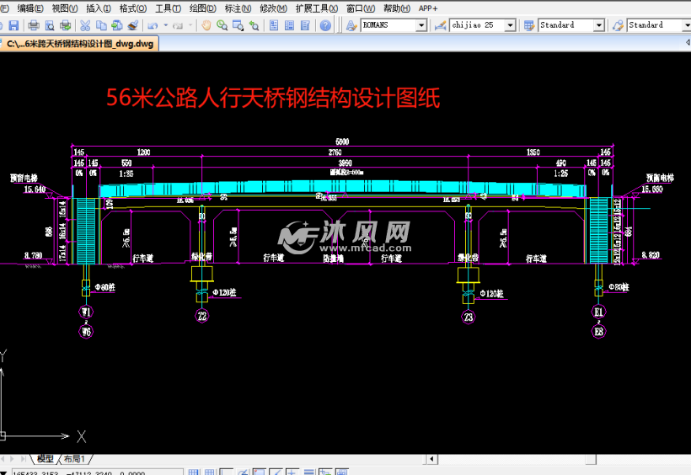Click the red title 56米公路人行天桥钢结构设计图纸
The width and height of the screenshot is (691, 475).
273,98
